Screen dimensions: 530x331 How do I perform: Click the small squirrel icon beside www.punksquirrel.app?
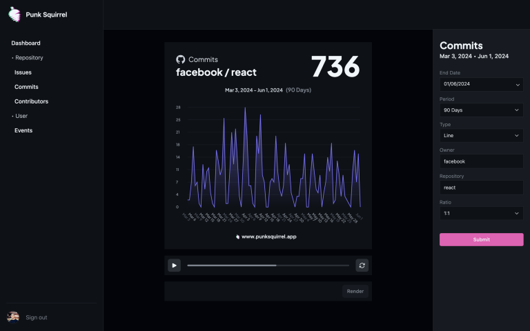237,237
